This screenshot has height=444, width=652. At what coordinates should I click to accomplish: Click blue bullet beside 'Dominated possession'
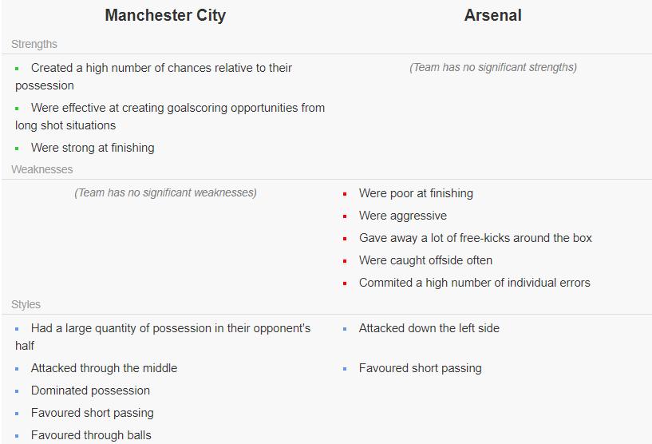[17, 391]
